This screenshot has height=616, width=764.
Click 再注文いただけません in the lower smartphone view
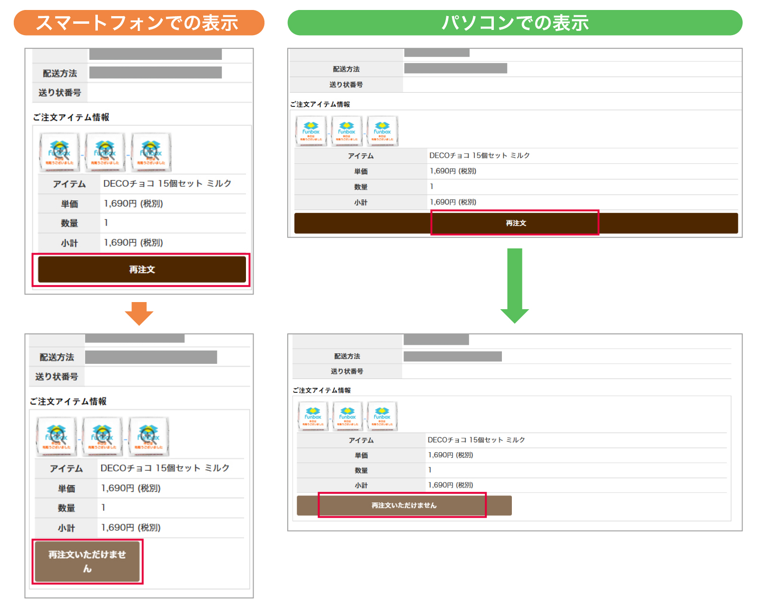click(87, 561)
